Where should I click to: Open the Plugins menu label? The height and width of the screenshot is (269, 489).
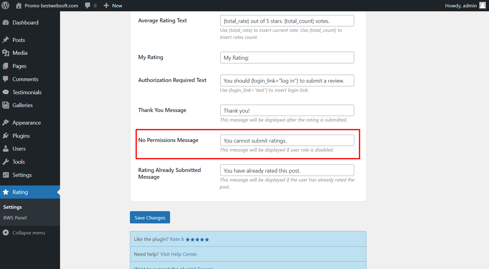tap(21, 136)
